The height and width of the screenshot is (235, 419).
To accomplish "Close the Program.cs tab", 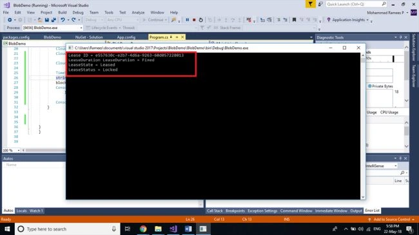I will 182,37.
